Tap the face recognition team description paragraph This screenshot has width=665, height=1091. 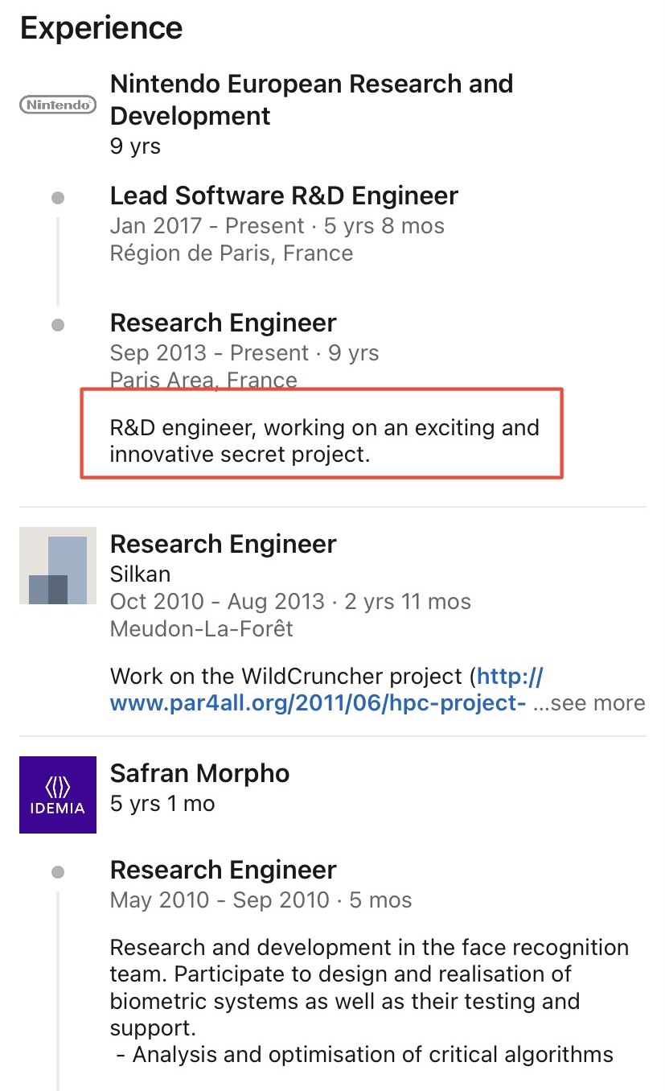click(369, 986)
